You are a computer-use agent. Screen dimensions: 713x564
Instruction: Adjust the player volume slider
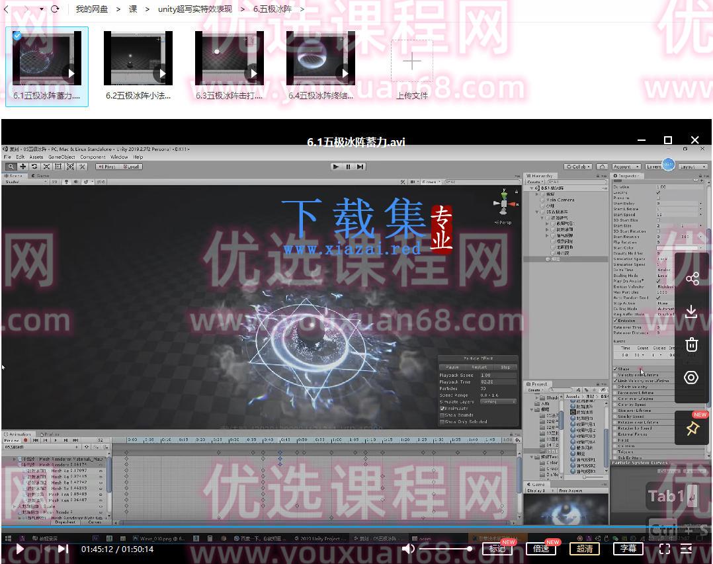(x=446, y=549)
